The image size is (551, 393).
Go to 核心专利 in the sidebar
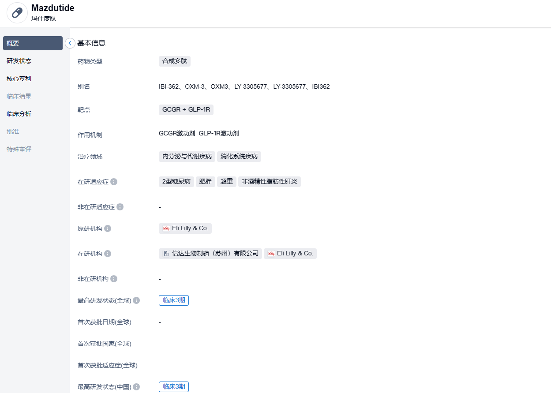pos(19,79)
